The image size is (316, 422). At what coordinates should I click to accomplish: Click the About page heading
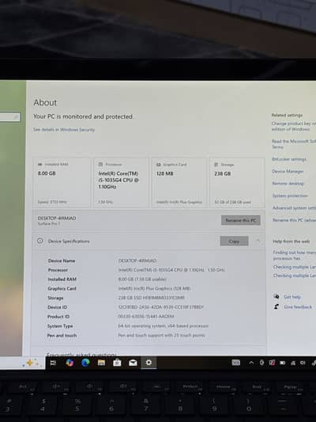45,103
